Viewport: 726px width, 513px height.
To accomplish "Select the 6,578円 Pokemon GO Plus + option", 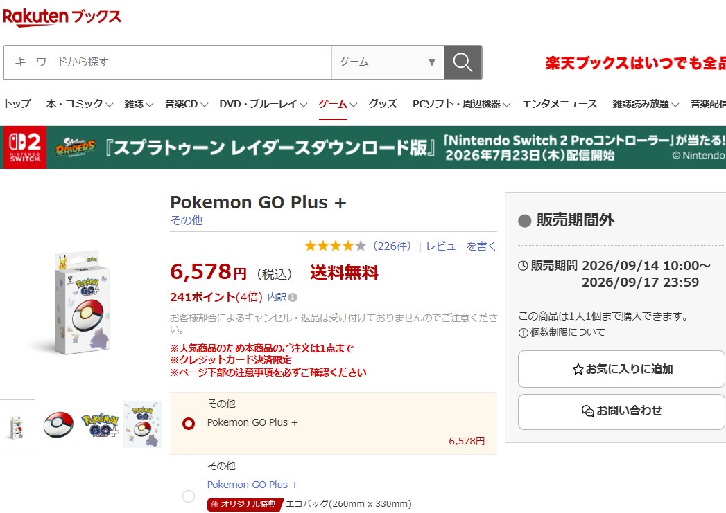I will click(x=189, y=423).
